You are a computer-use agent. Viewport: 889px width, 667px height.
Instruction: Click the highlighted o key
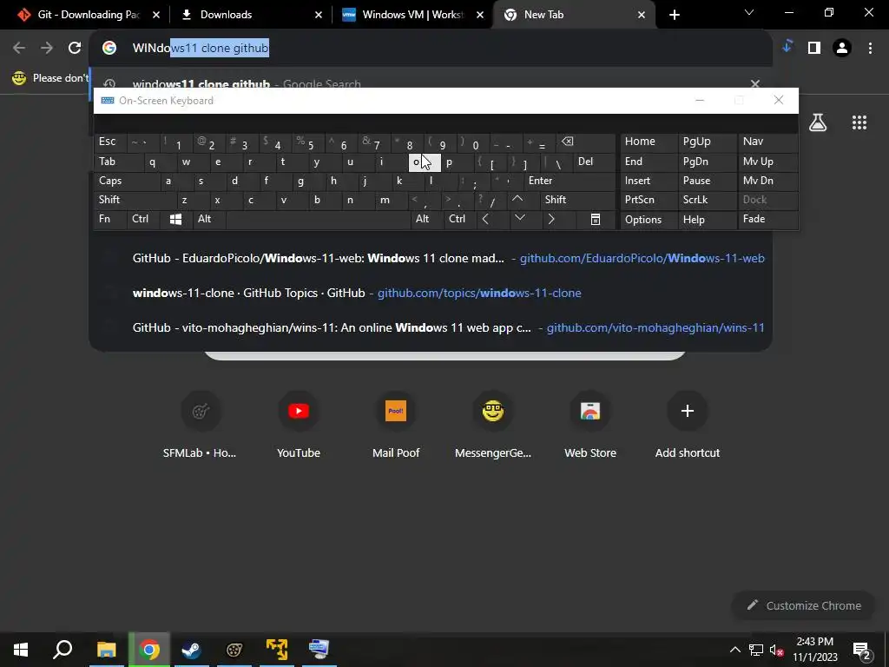(x=424, y=162)
